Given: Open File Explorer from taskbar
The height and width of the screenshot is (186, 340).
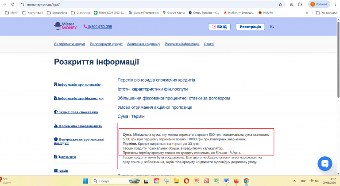Looking at the screenshot, I should (x=177, y=181).
